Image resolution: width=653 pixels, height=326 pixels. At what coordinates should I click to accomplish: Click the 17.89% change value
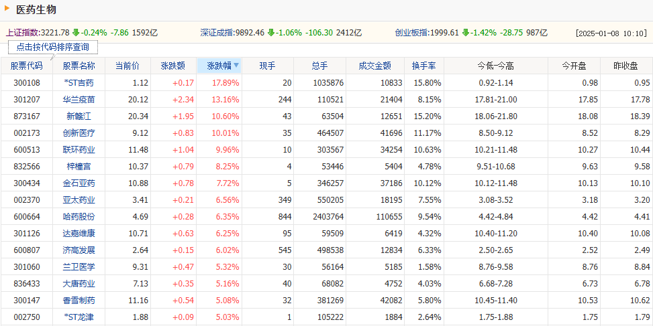coord(225,82)
